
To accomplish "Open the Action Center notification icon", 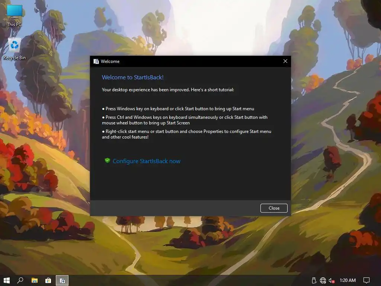I will [x=366, y=280].
